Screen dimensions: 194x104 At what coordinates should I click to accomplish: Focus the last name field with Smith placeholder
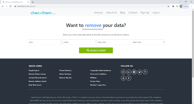(79, 42)
